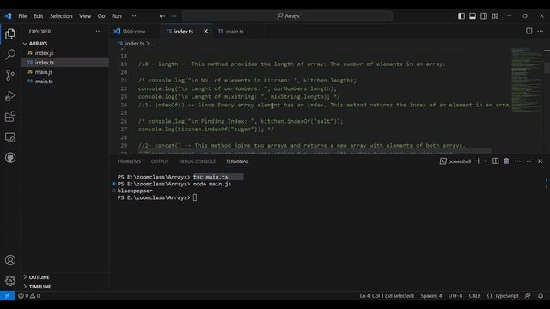Click the Arrays command center search box
This screenshot has width=550, height=309.
[287, 16]
